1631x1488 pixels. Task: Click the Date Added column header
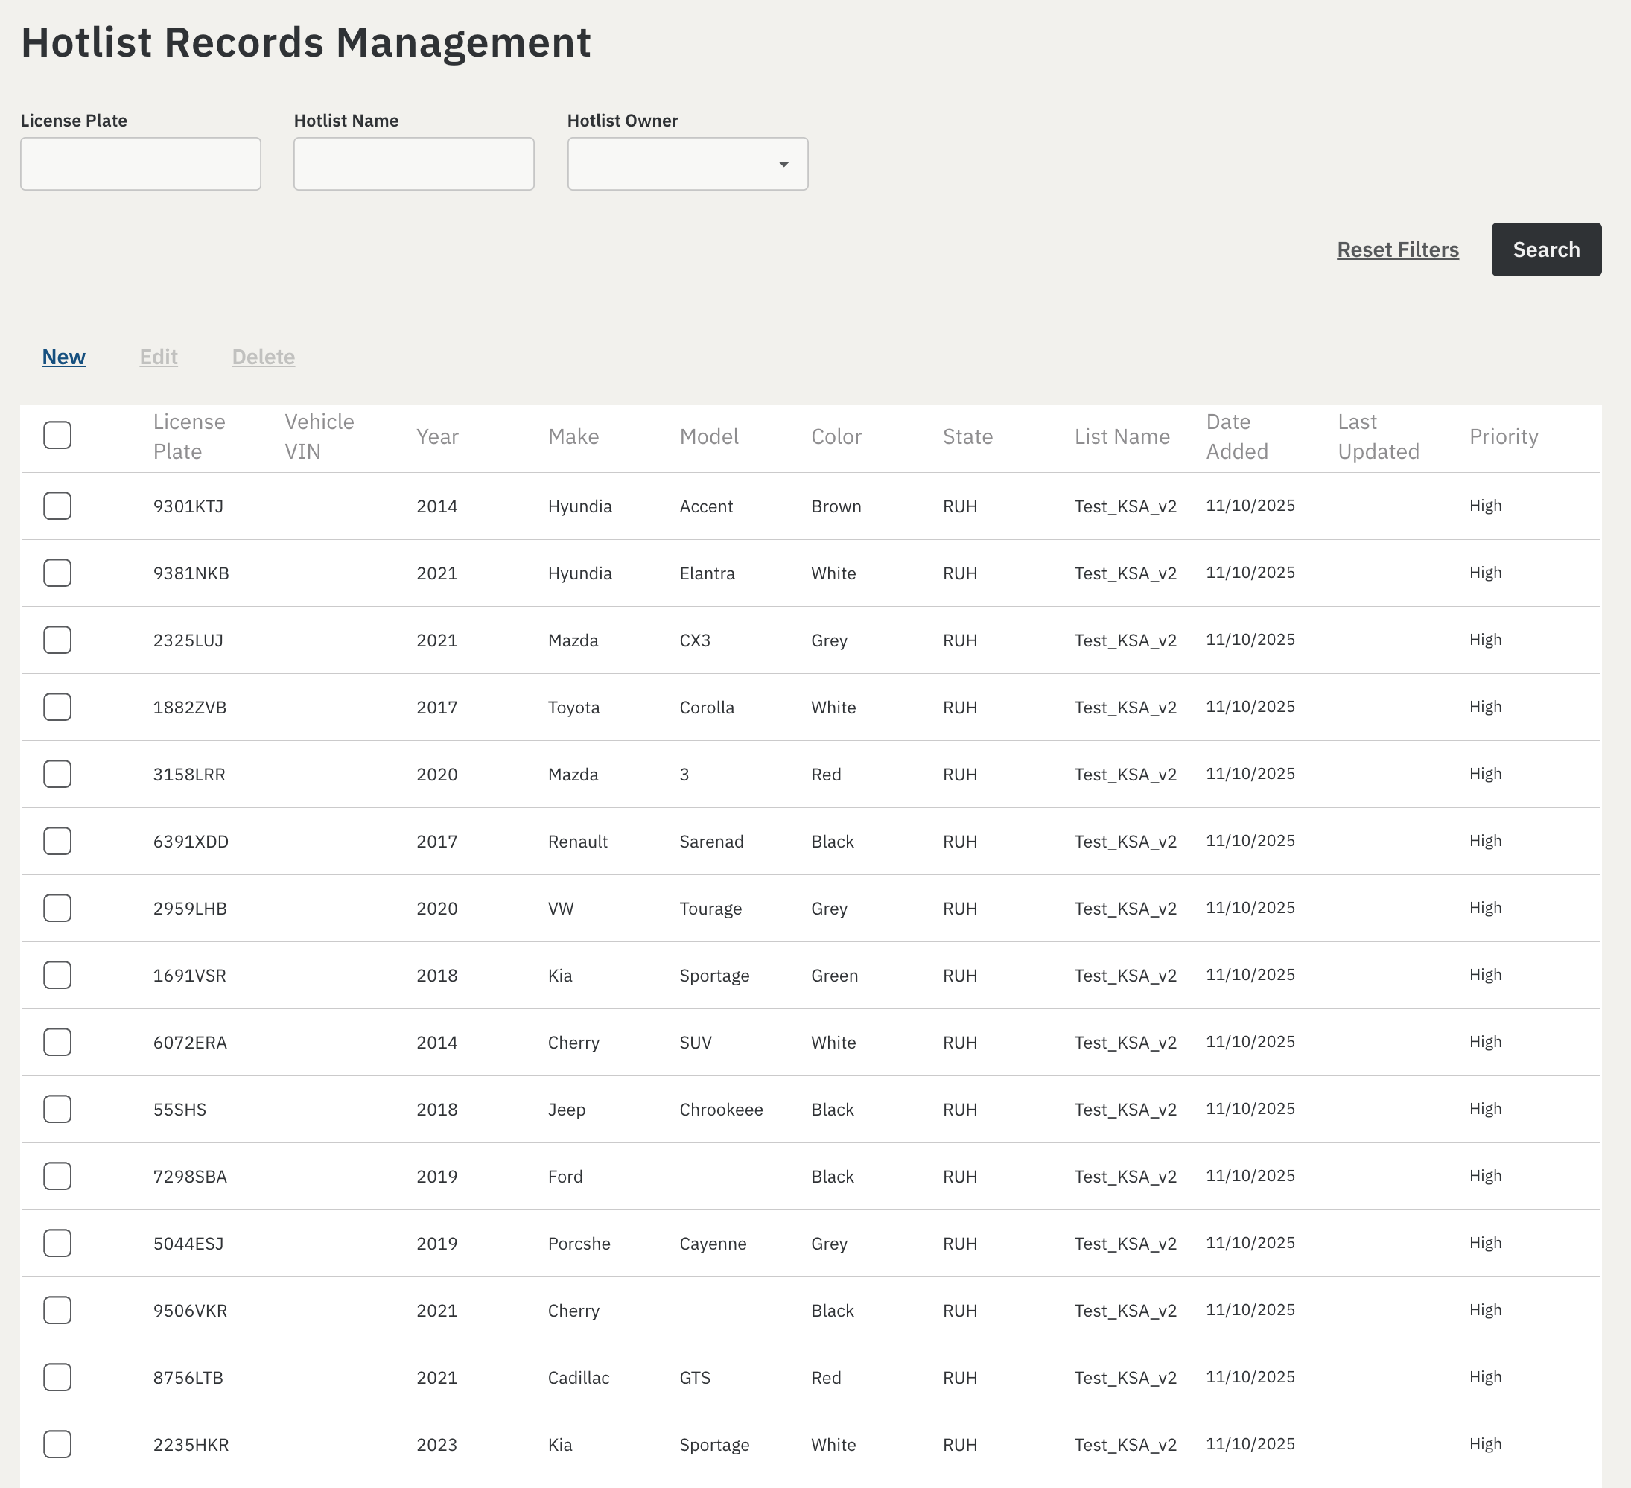pyautogui.click(x=1237, y=437)
